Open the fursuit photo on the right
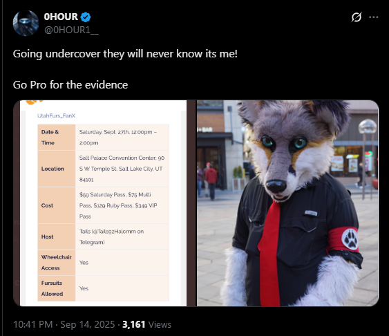 click(288, 203)
